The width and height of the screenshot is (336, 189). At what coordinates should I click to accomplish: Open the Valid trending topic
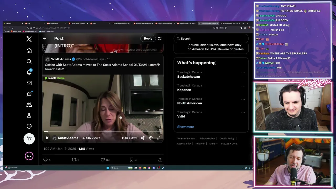[x=181, y=116]
